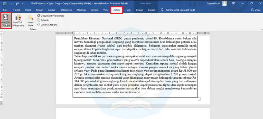Screen dimensions: 263x119
Task: Click the italic text '(value added)'
Action: (x=106, y=46)
